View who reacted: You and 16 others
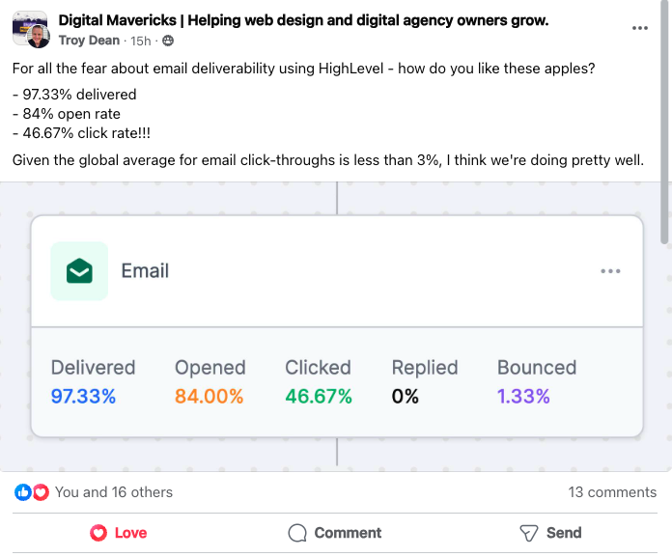Image resolution: width=672 pixels, height=557 pixels. tap(114, 492)
